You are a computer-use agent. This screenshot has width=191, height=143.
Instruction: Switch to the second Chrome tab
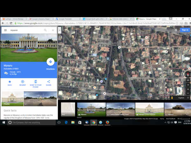pyautogui.click(x=41, y=19)
